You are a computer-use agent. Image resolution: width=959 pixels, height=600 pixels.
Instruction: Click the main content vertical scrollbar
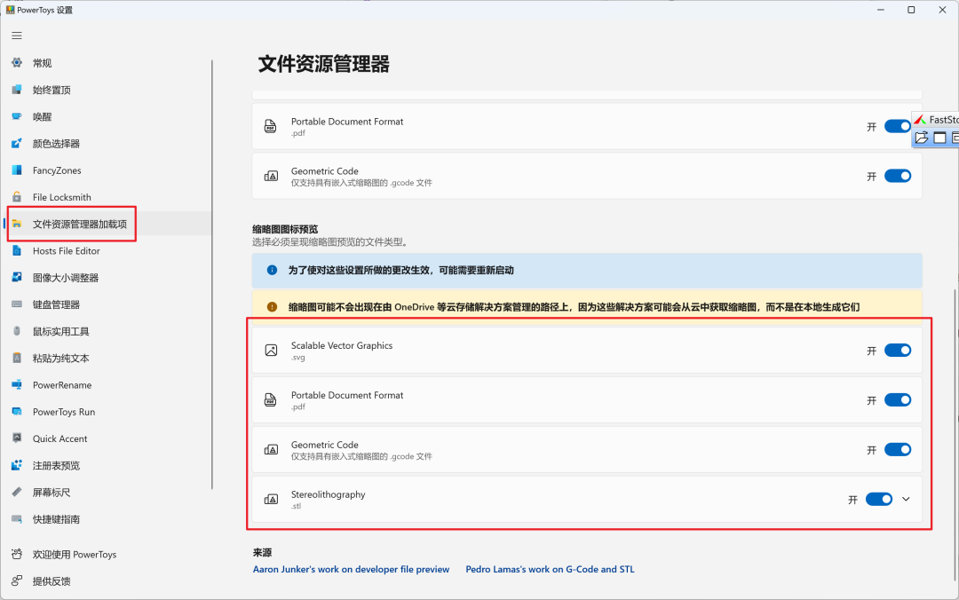tap(956, 434)
